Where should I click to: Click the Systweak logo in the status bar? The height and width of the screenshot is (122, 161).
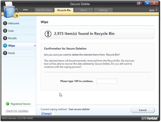(x=150, y=118)
